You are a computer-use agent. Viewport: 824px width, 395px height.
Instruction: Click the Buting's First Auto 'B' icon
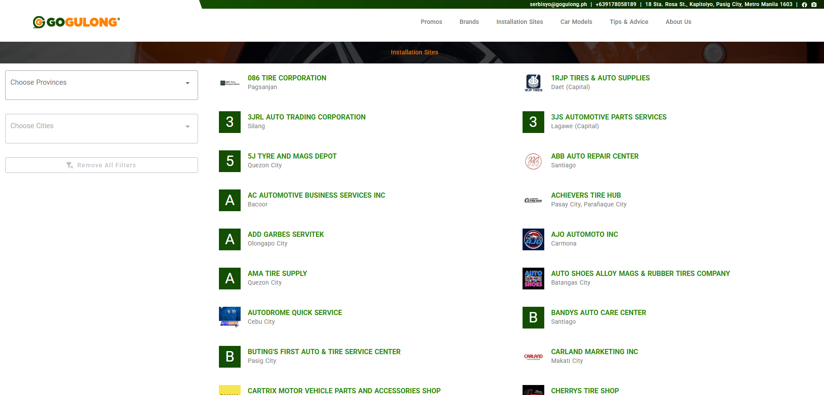(x=230, y=357)
